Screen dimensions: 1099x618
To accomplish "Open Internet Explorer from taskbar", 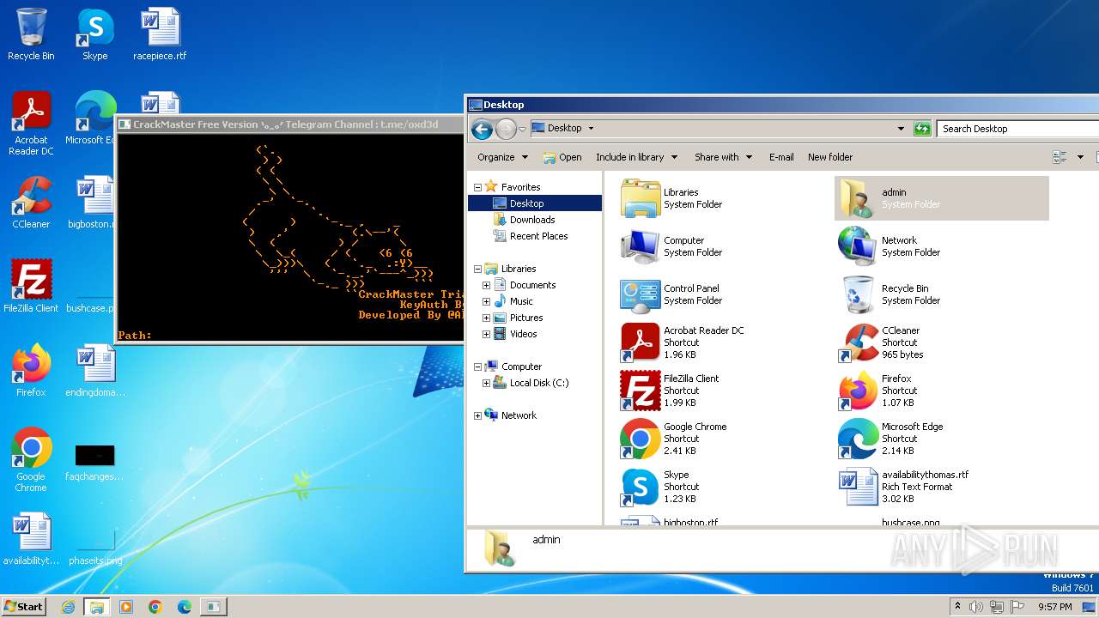I will tap(68, 607).
